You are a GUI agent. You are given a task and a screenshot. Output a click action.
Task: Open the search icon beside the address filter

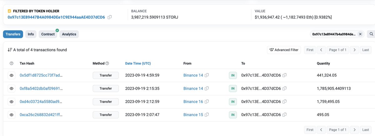(x=372, y=34)
